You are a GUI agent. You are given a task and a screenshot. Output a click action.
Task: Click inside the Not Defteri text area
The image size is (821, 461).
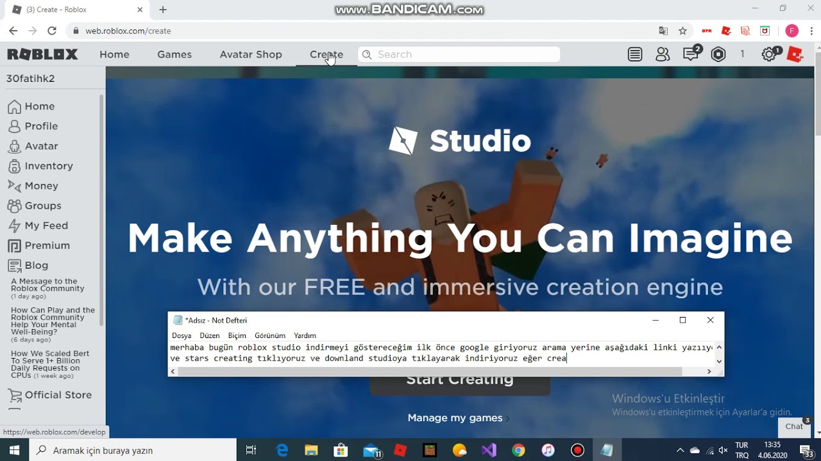(x=441, y=353)
